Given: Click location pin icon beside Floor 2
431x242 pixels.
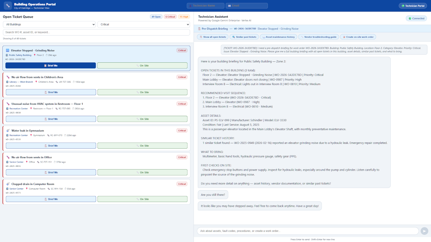Looking at the screenshot, I should (x=35, y=55).
